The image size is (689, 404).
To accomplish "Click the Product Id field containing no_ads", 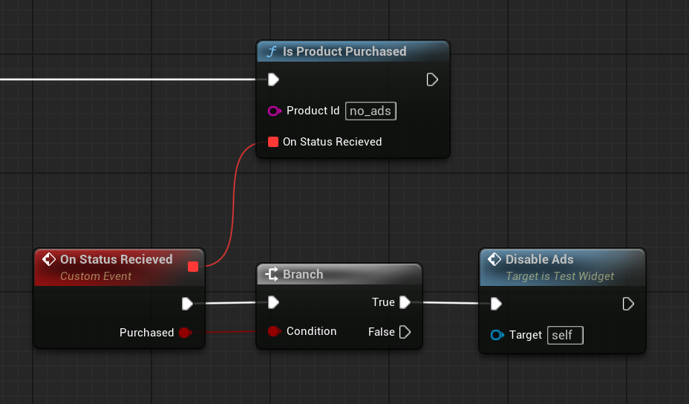I will pos(371,111).
